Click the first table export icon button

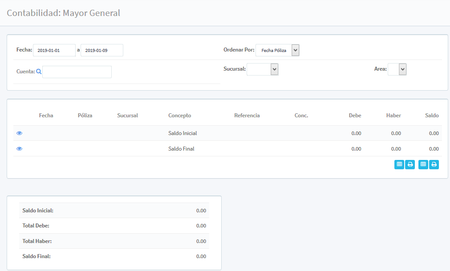coord(399,164)
